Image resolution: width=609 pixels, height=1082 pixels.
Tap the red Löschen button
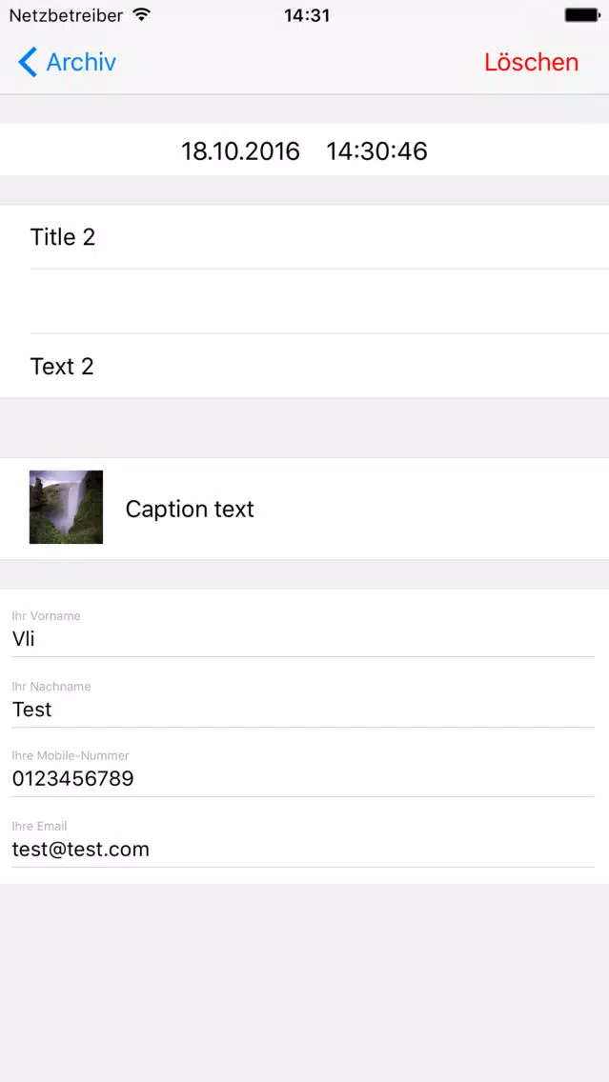point(531,62)
